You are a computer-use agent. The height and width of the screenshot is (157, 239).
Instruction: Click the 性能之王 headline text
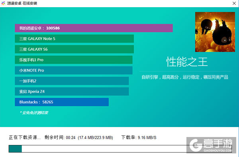click(x=187, y=62)
